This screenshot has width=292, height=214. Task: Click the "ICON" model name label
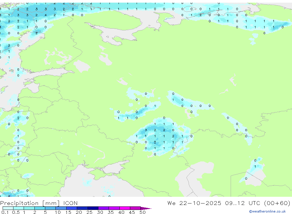coord(70,203)
